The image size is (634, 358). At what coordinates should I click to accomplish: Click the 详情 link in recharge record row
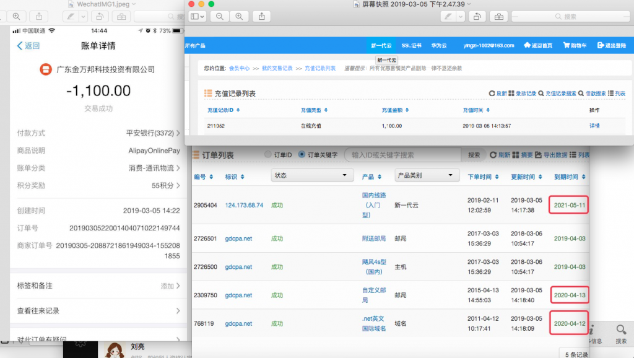pyautogui.click(x=594, y=126)
